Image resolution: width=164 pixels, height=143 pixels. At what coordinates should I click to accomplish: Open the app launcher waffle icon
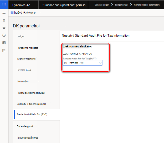(x=4, y=5)
